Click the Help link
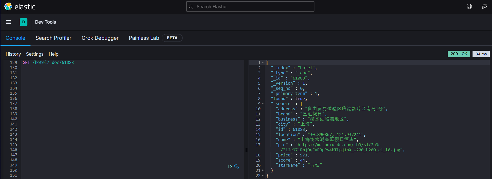The height and width of the screenshot is (179, 492). click(x=54, y=54)
